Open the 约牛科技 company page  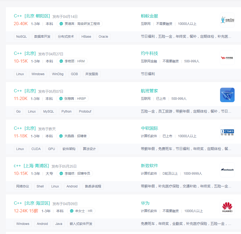tap(149, 53)
